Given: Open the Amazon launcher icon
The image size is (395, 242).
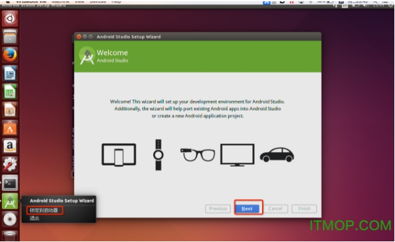Looking at the screenshot, I should [10, 146].
